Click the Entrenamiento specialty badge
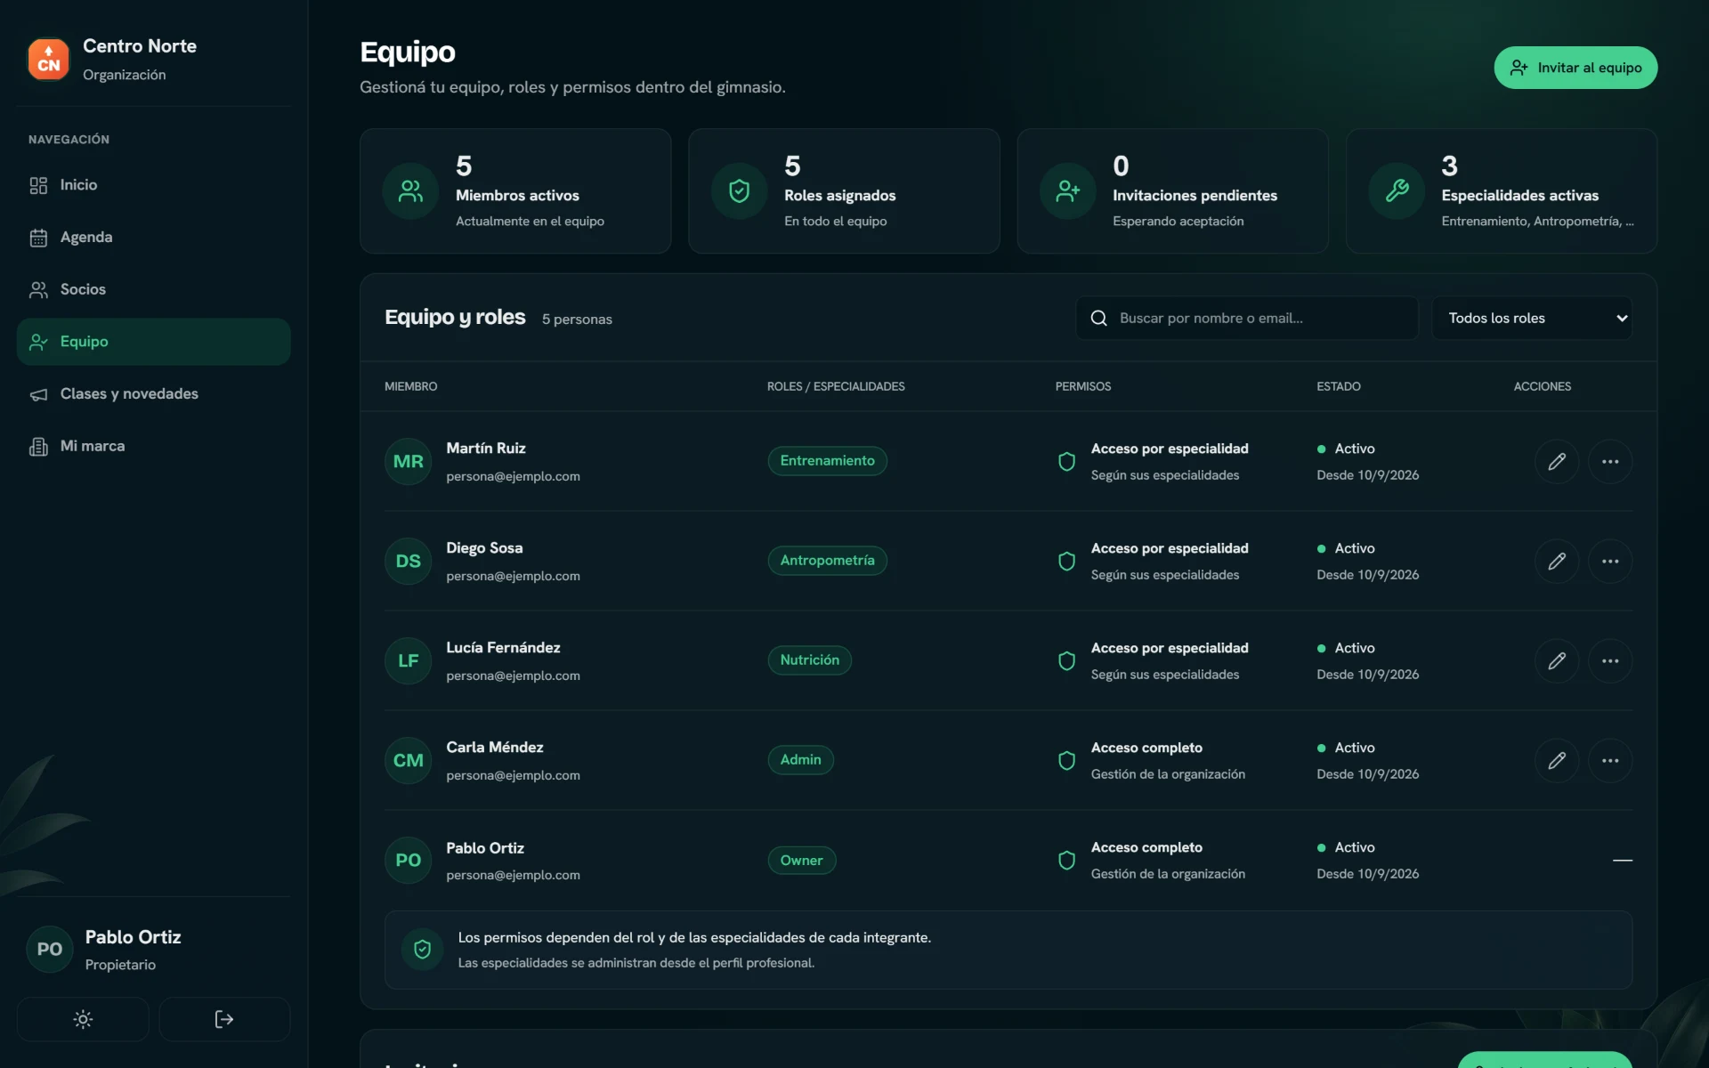This screenshot has height=1068, width=1709. [x=827, y=460]
